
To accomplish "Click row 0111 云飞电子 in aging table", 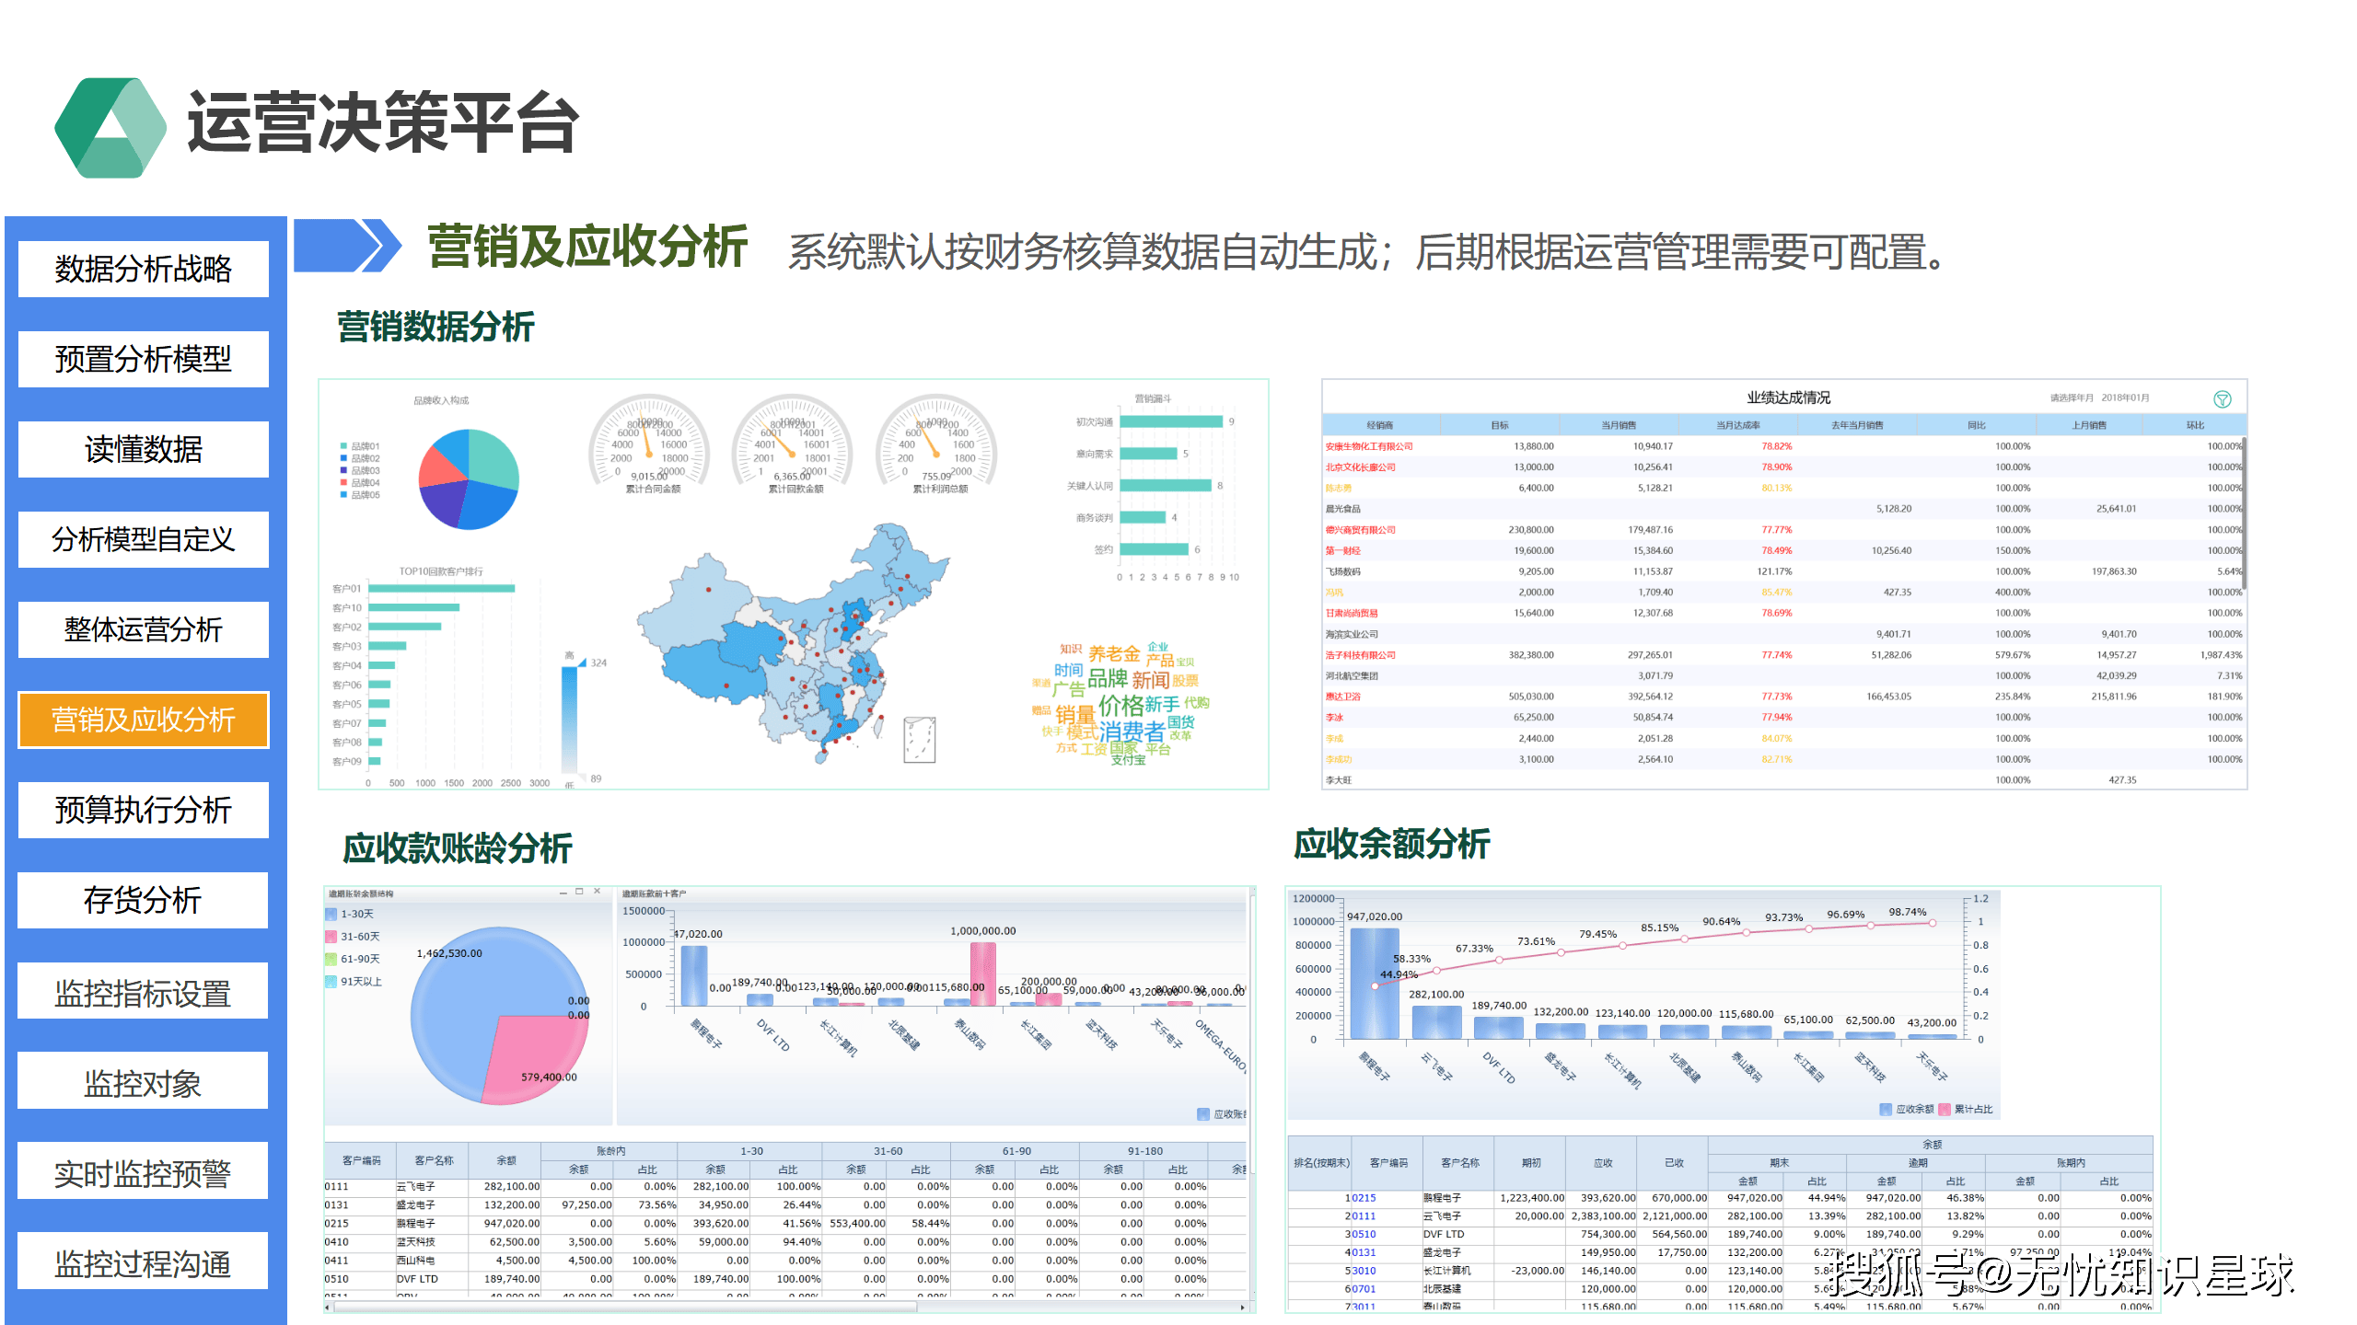I will point(784,1187).
